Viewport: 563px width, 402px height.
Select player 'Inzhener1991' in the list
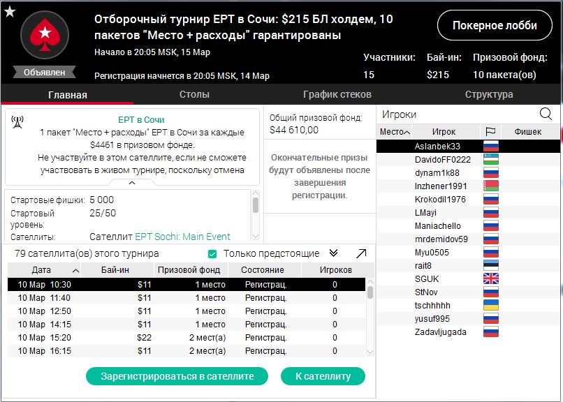pyautogui.click(x=468, y=186)
